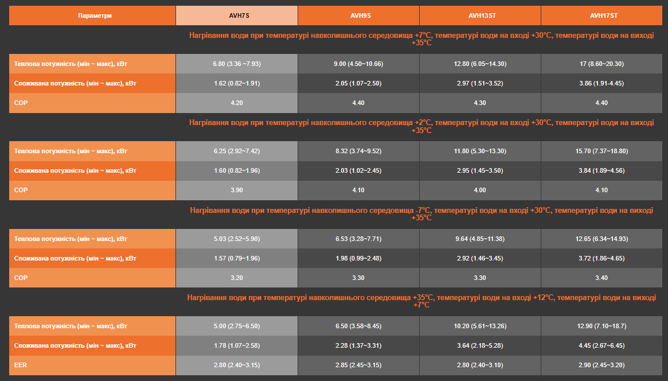Click the cell showing 2.28 (1.37~3.31)
Image resolution: width=668 pixels, height=381 pixels.
(358, 345)
